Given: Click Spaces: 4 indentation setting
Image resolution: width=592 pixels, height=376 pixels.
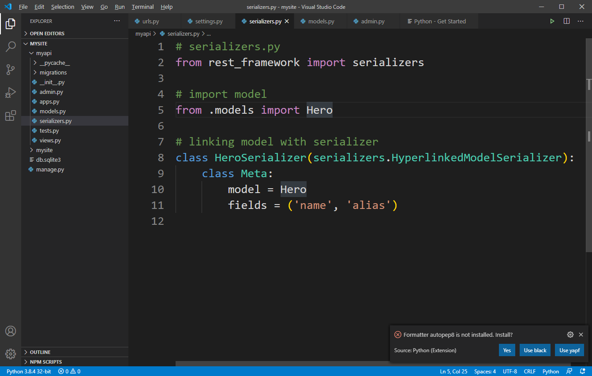Looking at the screenshot, I should [x=485, y=372].
